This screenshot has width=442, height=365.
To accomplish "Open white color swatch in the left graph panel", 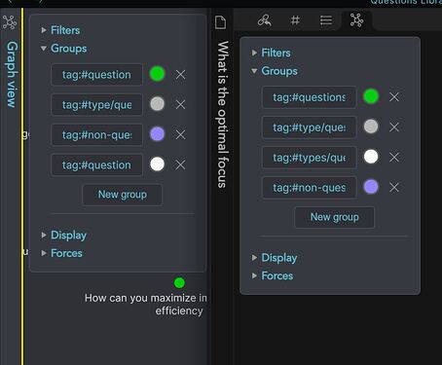I will coord(157,164).
